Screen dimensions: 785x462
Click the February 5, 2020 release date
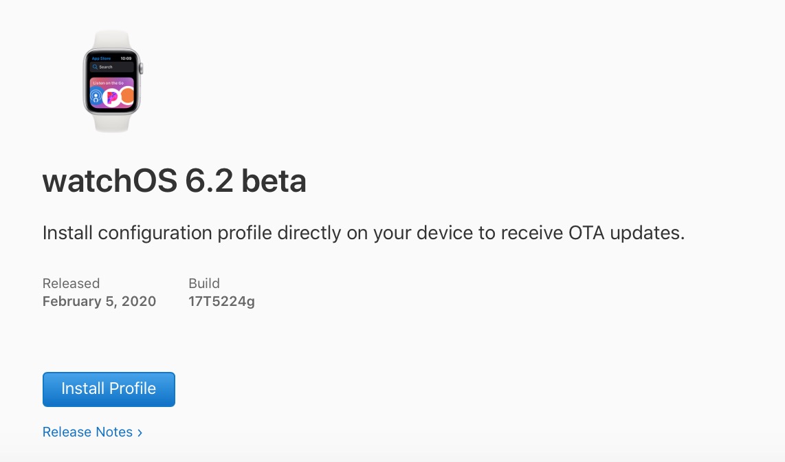pos(99,301)
